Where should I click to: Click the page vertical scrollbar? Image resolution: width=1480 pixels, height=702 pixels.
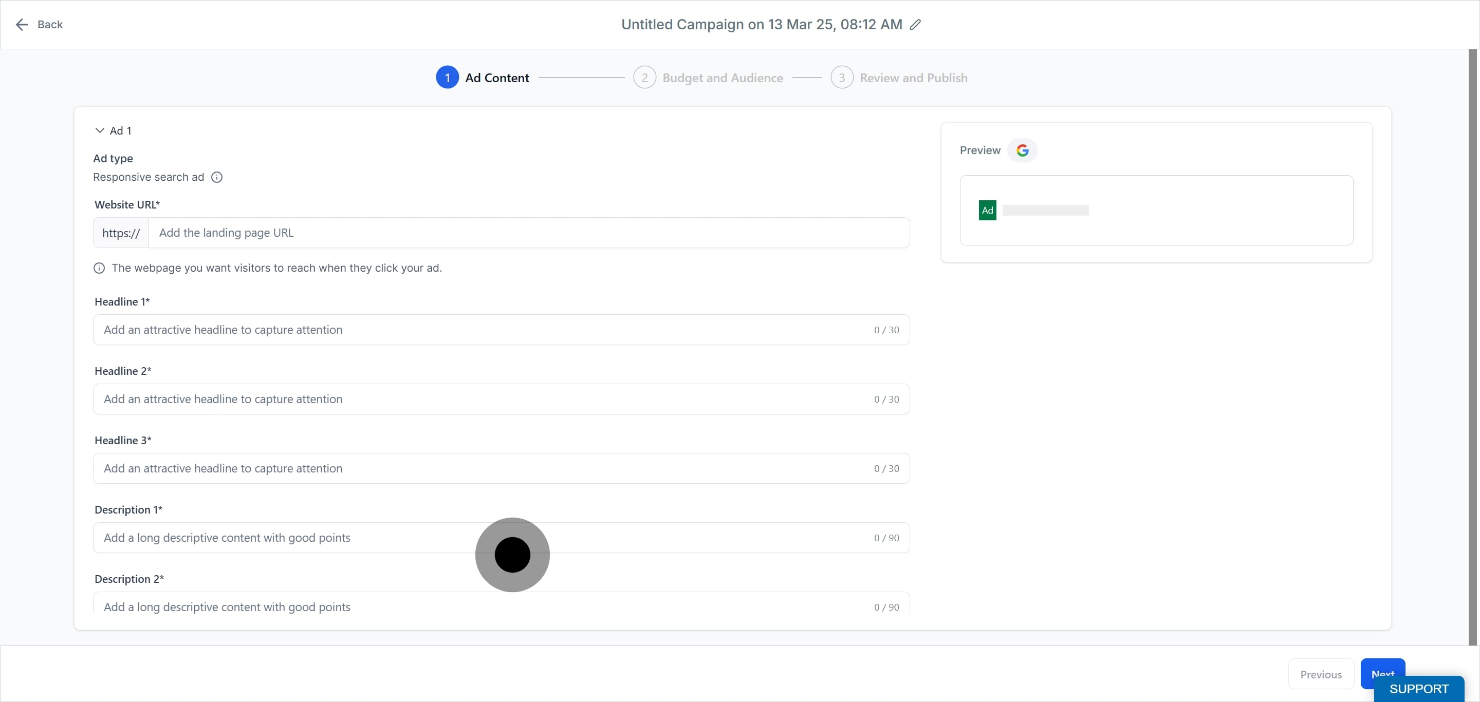tap(1472, 347)
